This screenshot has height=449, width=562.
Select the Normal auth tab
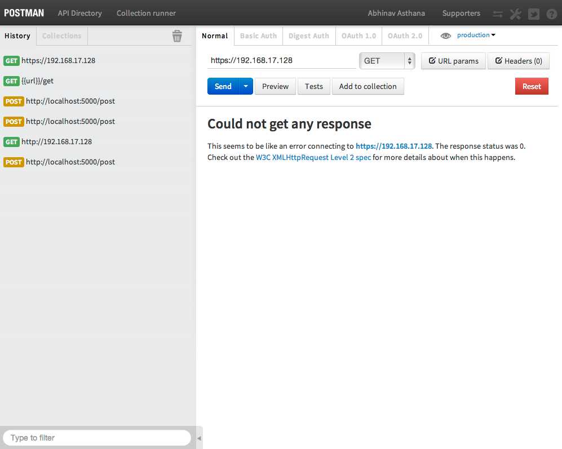(x=215, y=36)
